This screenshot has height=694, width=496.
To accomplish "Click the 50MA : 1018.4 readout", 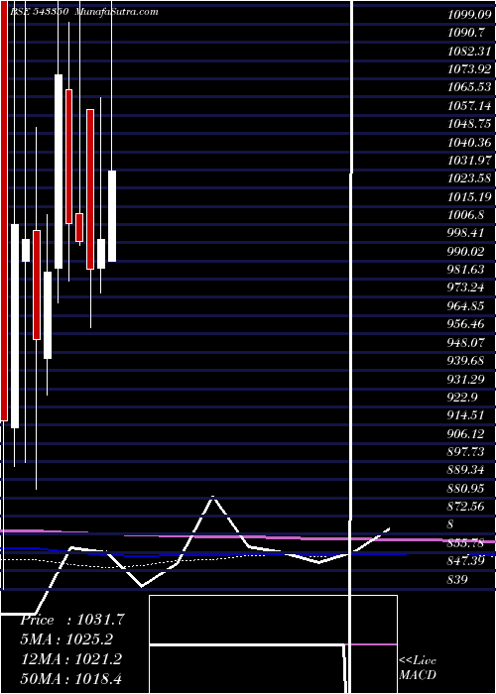I will 71,679.
